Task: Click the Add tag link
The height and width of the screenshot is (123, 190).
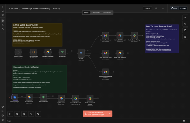Action: tap(56, 8)
